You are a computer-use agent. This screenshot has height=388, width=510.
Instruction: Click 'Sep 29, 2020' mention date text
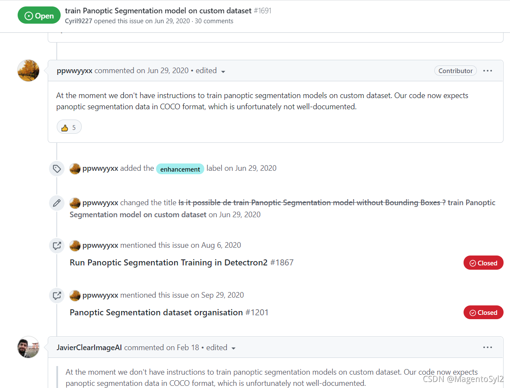point(222,295)
